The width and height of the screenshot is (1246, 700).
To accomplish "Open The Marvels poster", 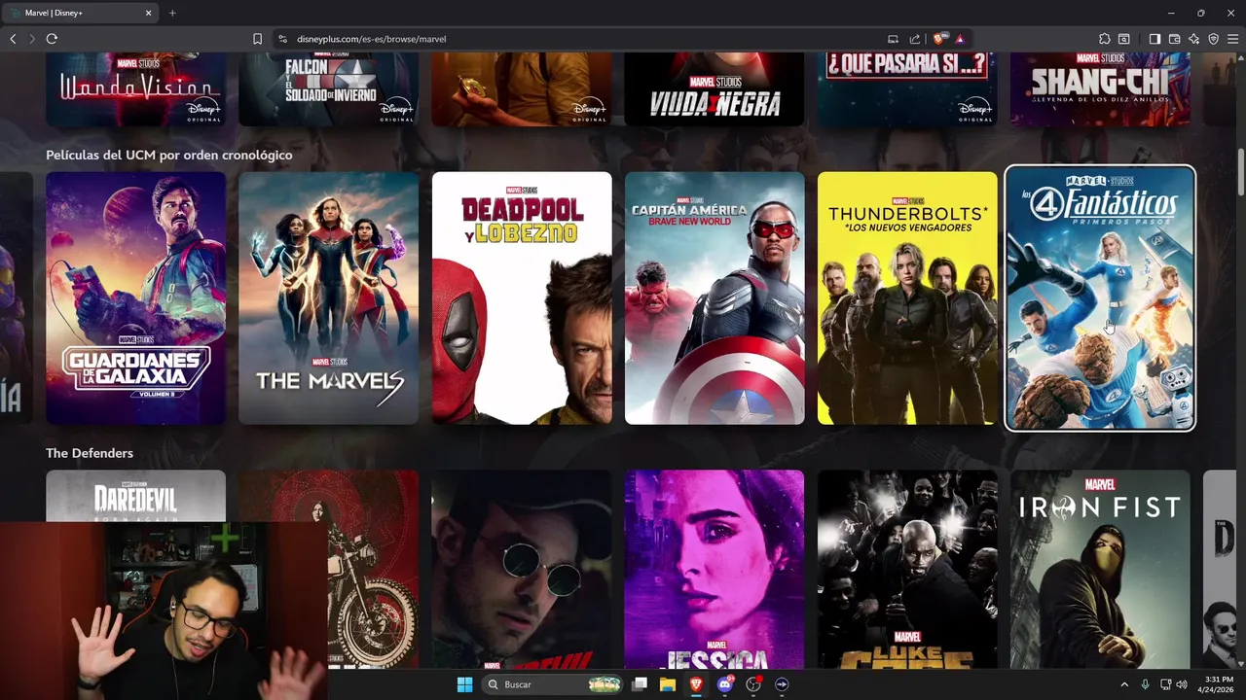I will click(x=329, y=298).
